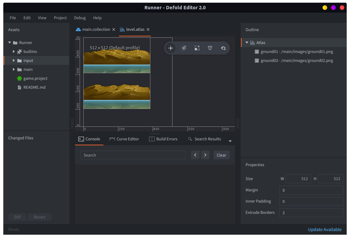The image size is (350, 238).
Task: Select the Rotate tool in the scene toolbar
Action: 184,48
